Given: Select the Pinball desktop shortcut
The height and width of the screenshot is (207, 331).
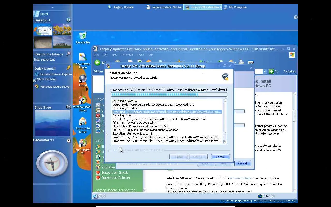Looking at the screenshot, I should [x=82, y=81].
